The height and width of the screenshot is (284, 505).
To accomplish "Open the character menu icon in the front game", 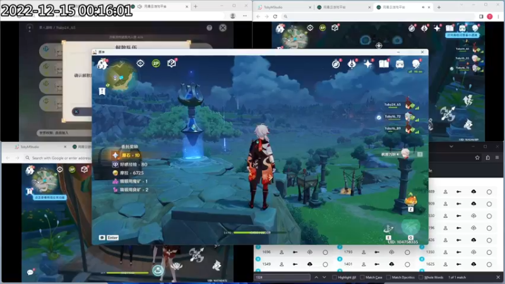I will (x=416, y=64).
